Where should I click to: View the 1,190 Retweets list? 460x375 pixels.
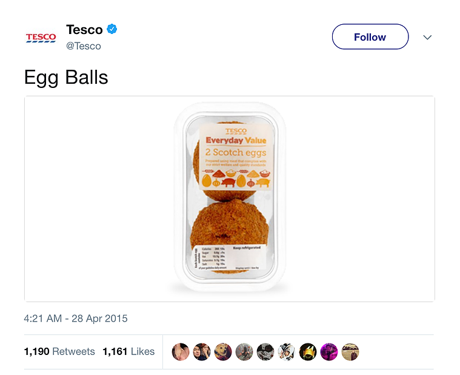[59, 351]
